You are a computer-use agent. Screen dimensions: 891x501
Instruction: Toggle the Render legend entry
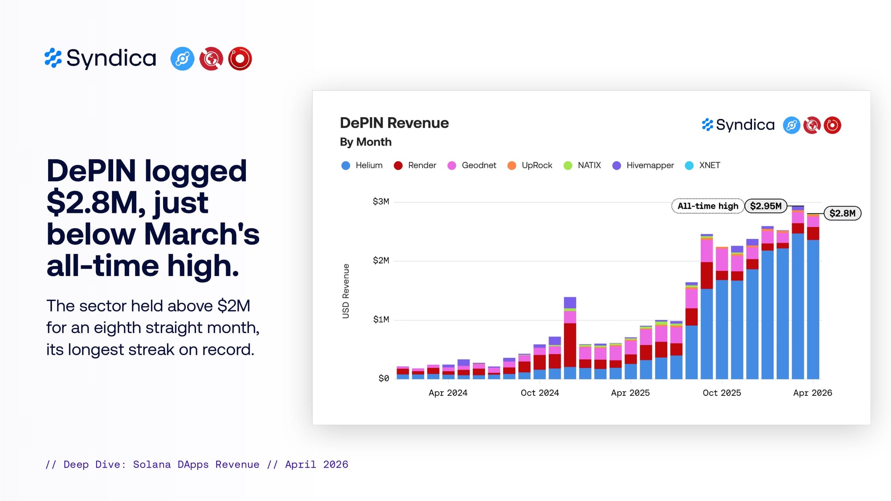(x=415, y=165)
